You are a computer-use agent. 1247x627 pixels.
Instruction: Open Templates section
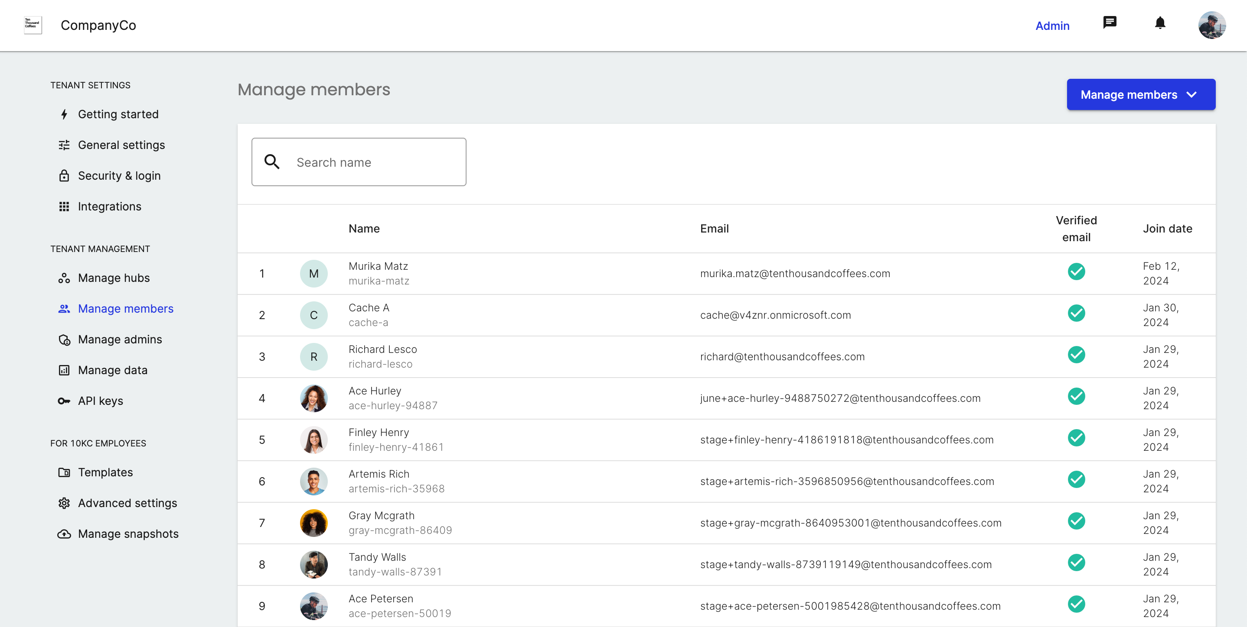(105, 472)
